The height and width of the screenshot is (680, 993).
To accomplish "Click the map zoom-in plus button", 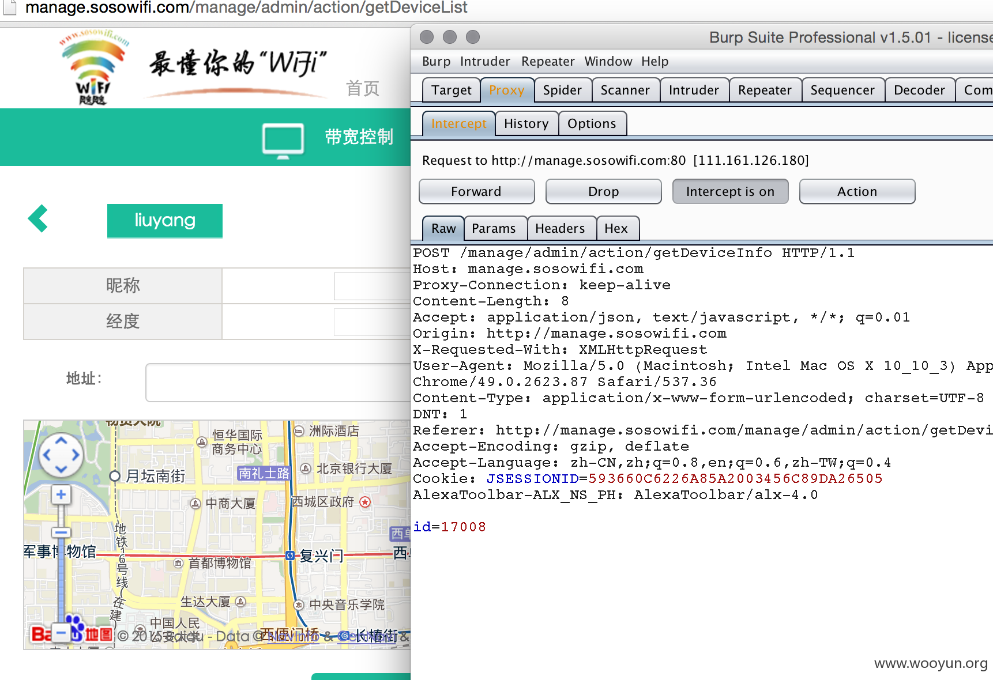I will click(61, 494).
